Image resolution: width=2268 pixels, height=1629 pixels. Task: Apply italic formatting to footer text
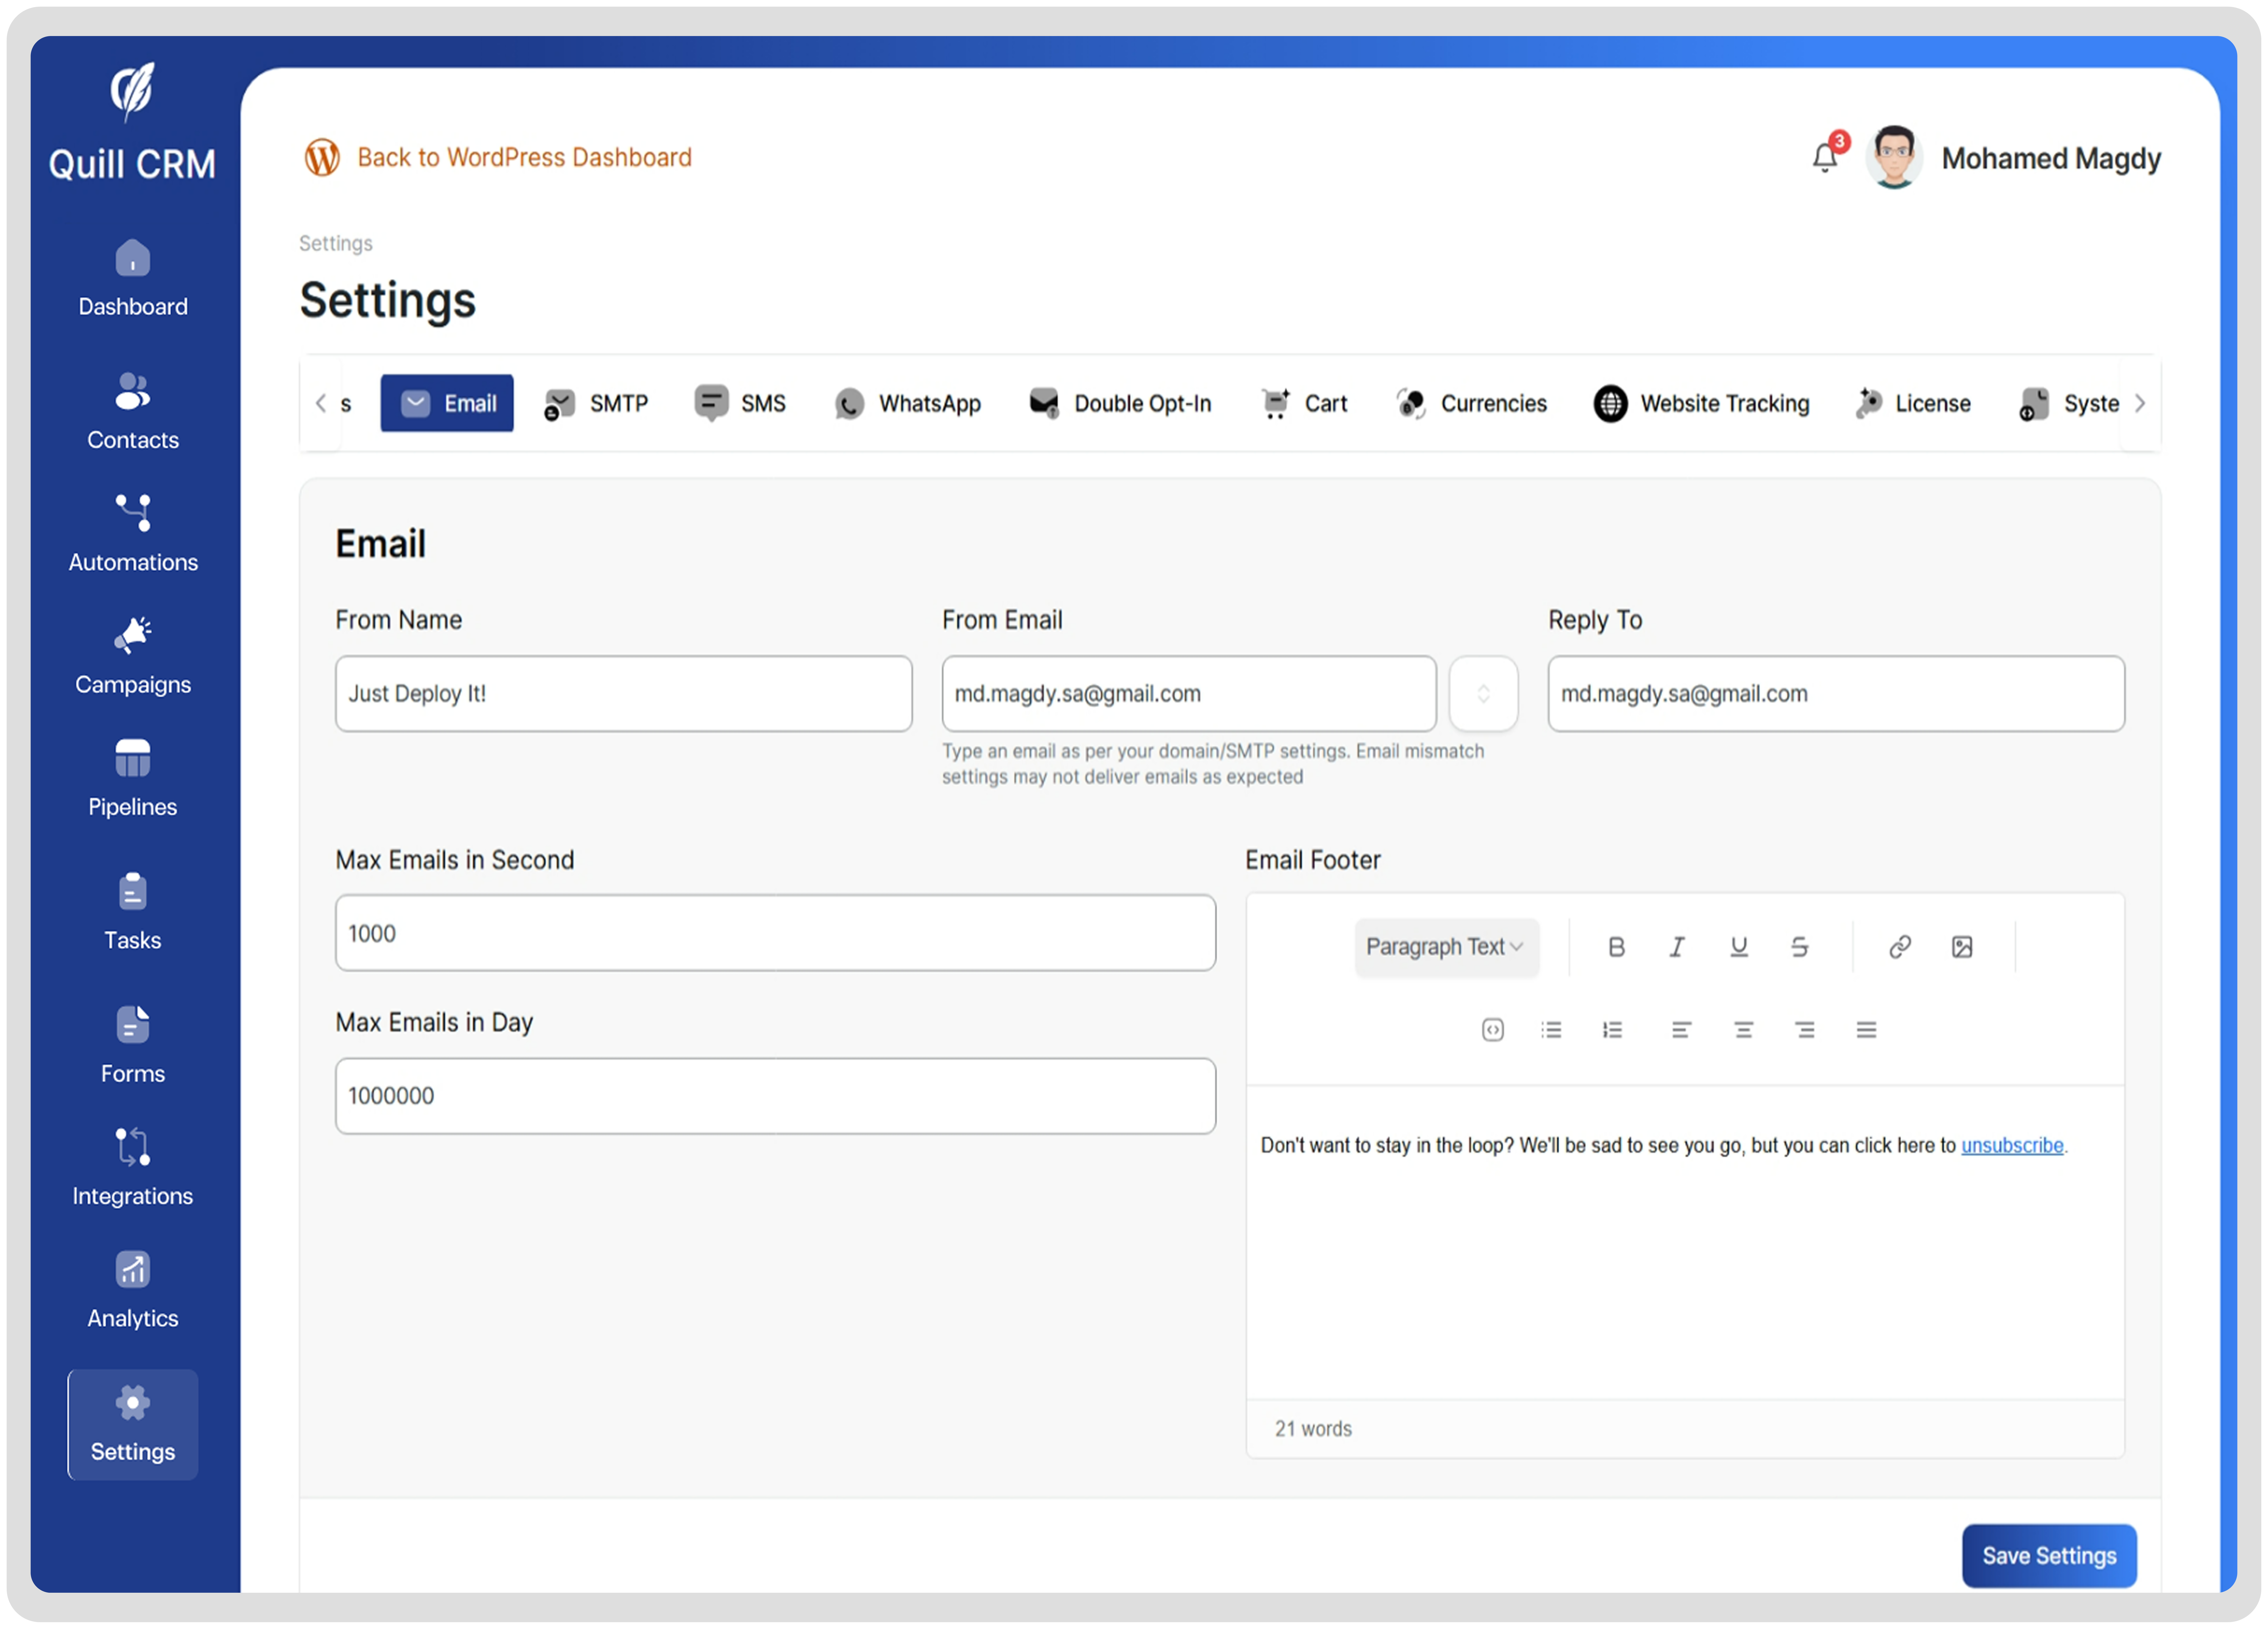pyautogui.click(x=1677, y=946)
